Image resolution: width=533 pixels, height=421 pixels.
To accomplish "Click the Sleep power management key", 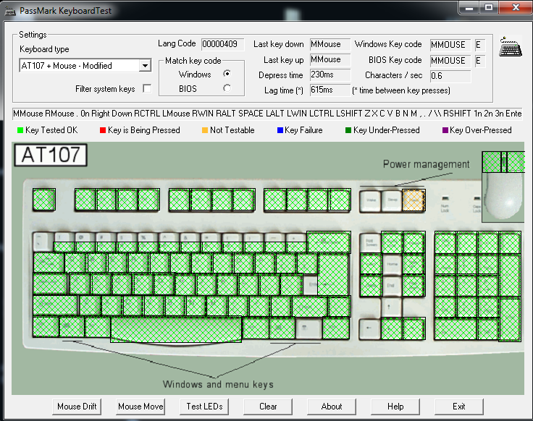I will [x=392, y=201].
